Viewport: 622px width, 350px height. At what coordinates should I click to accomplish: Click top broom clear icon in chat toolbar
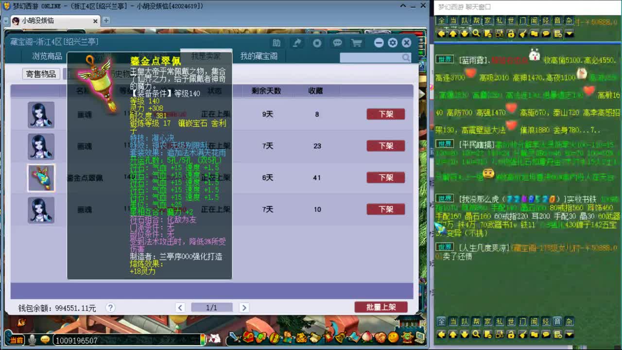(523, 34)
